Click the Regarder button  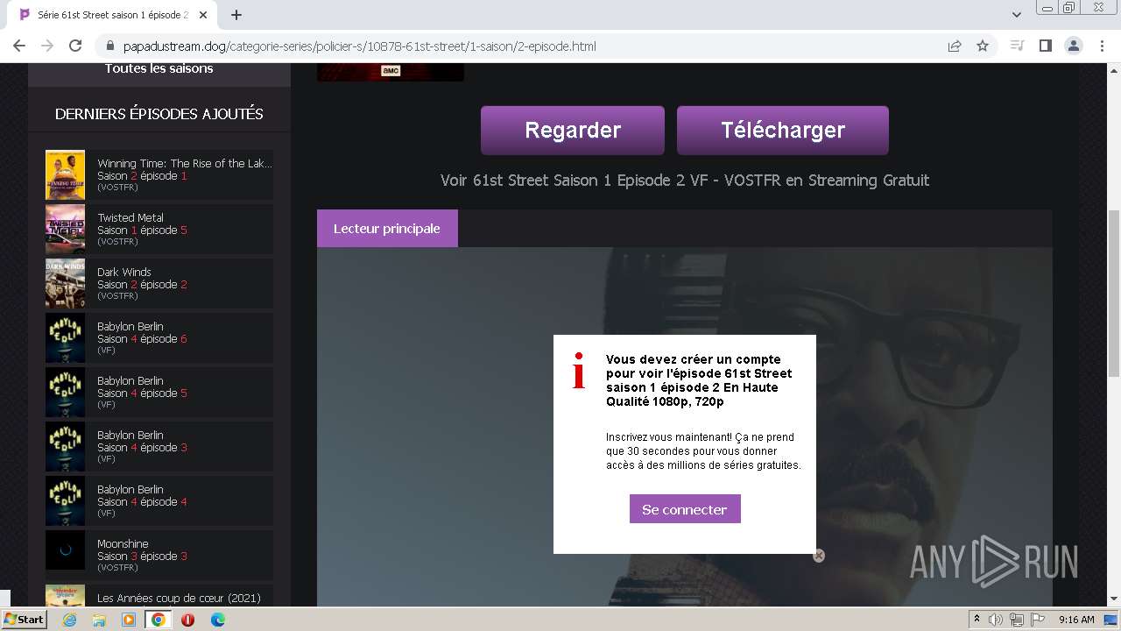point(573,130)
